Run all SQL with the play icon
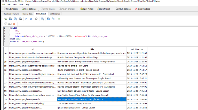198x110 pixels. (26, 19)
